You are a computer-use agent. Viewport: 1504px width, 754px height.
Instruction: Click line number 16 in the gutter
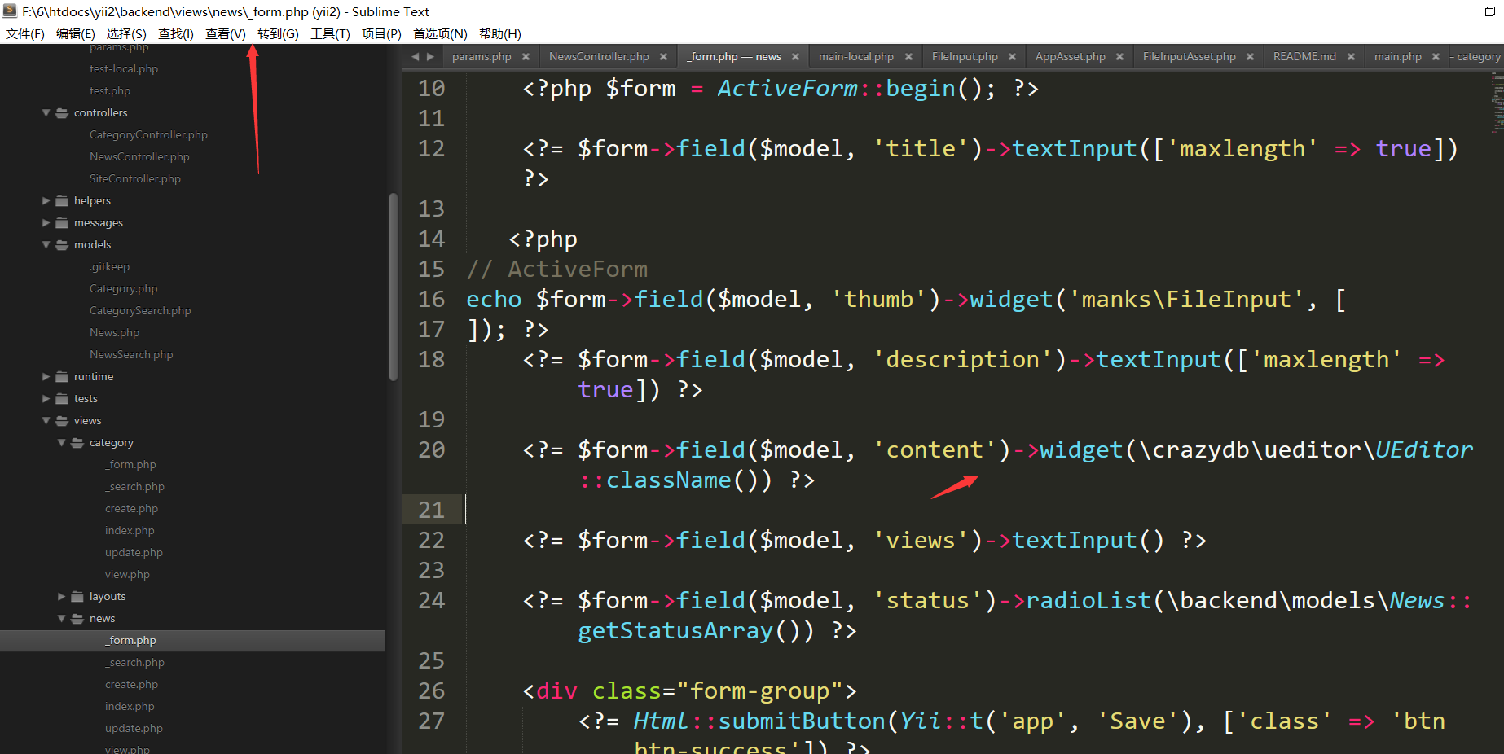[x=432, y=299]
